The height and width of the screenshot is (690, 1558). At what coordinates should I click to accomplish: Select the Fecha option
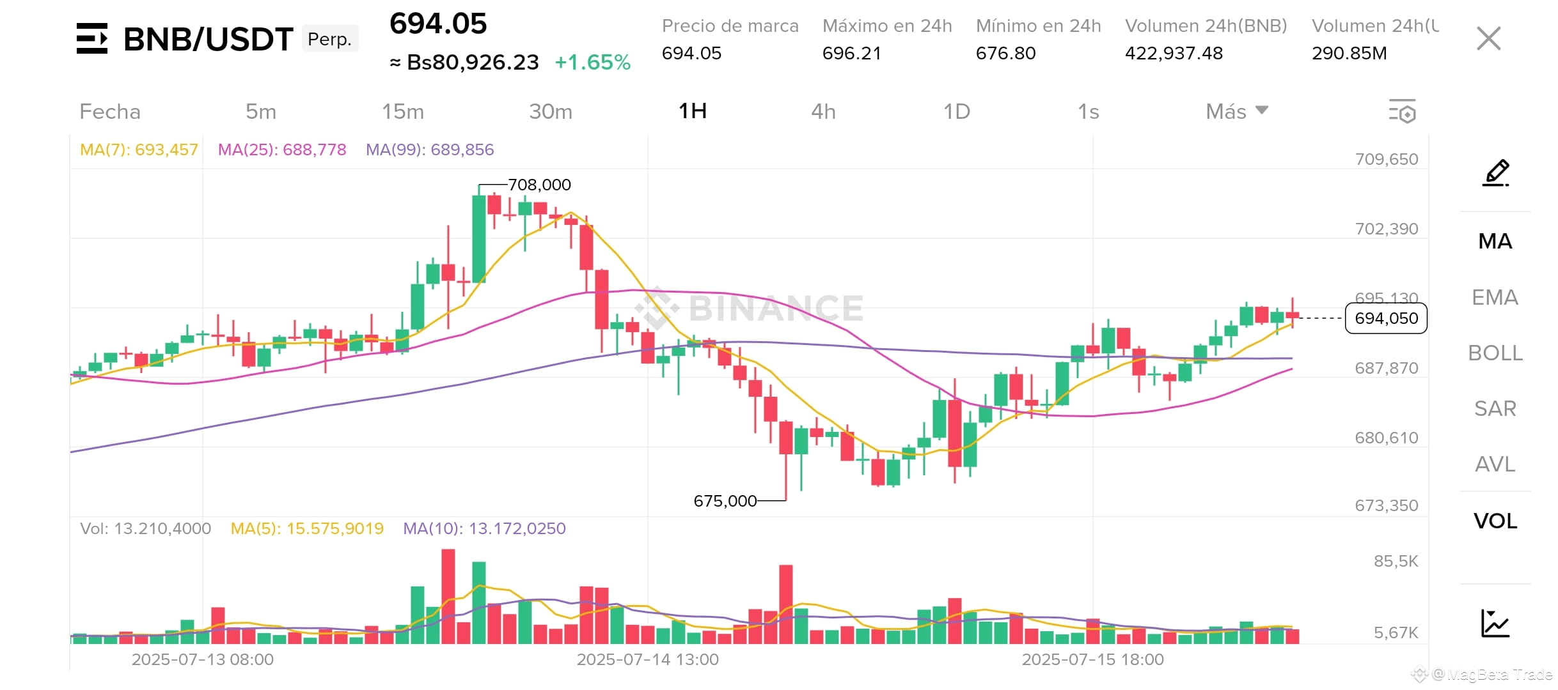110,111
